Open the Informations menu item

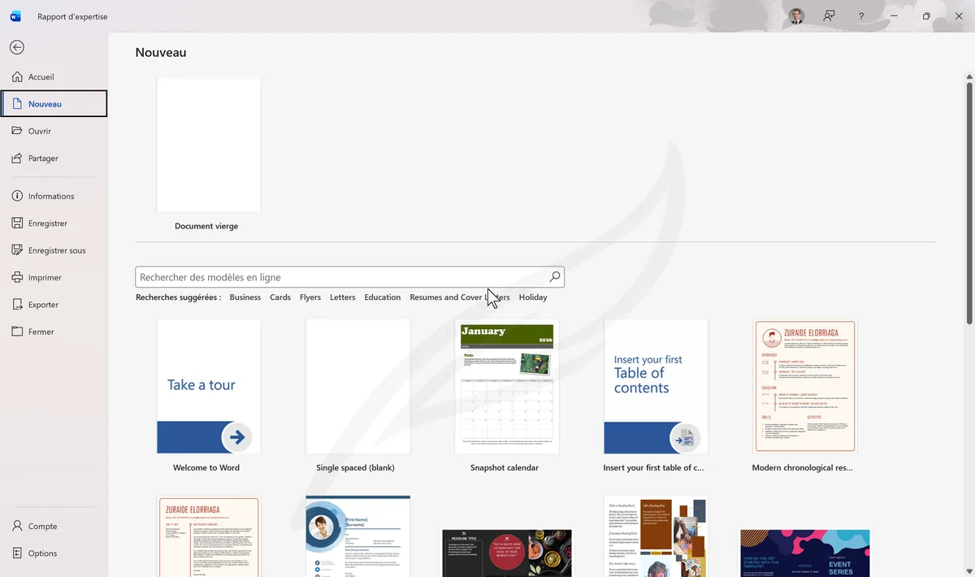point(50,196)
